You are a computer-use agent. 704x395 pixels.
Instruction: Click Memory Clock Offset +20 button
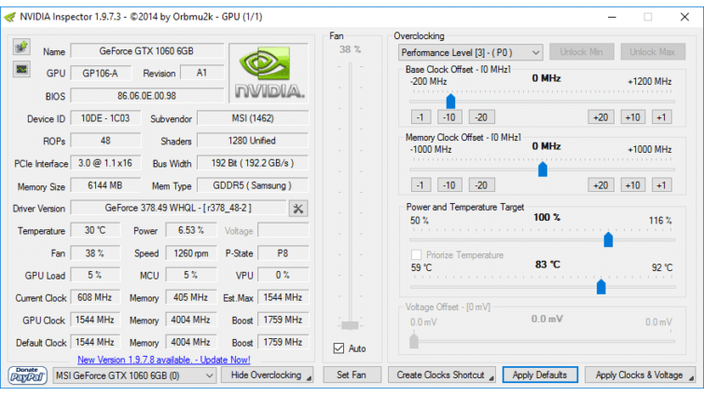[600, 185]
